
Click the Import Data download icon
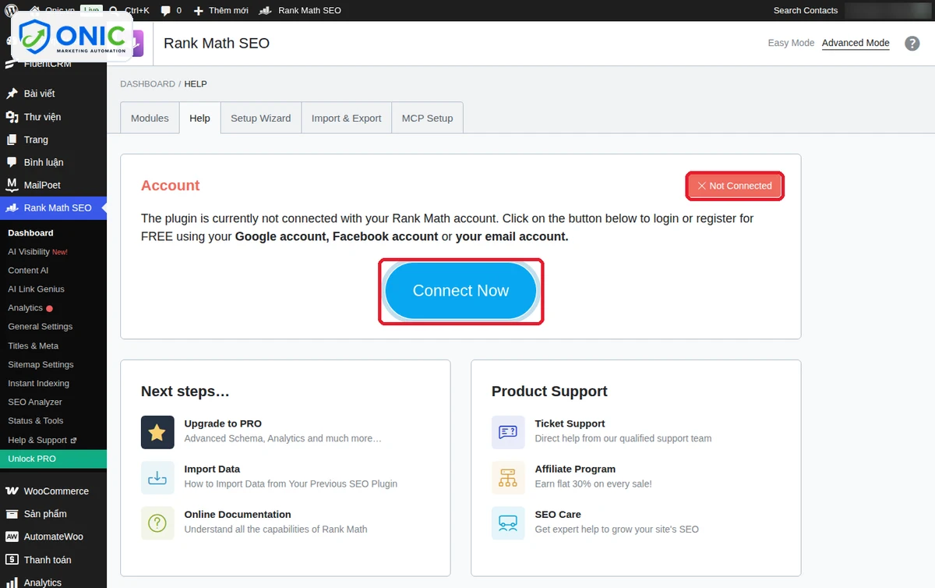tap(157, 477)
